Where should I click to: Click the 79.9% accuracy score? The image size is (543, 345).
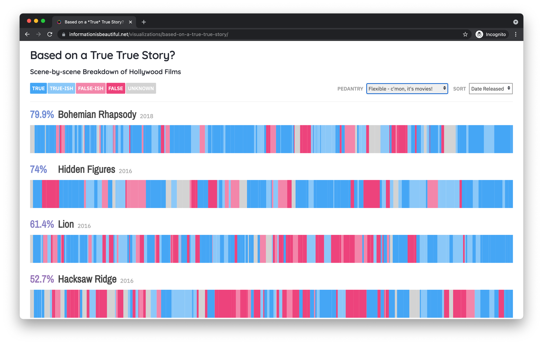point(42,114)
